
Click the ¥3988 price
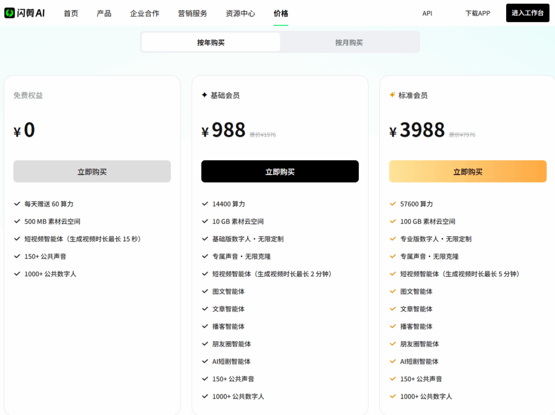click(417, 130)
